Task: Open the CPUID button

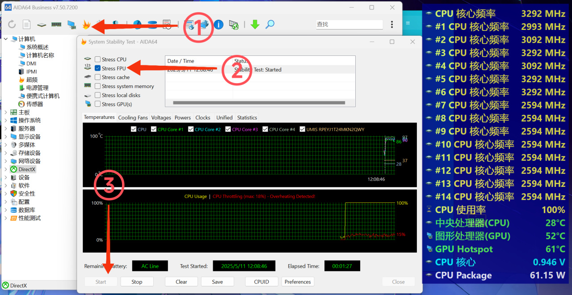Action: [x=261, y=282]
